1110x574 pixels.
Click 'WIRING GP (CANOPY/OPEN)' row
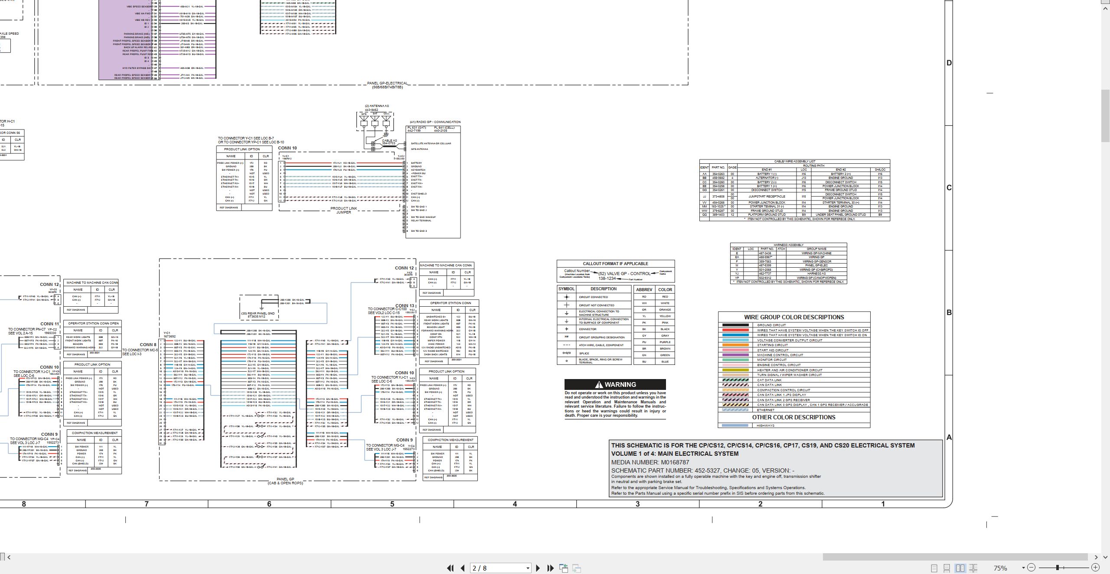[x=816, y=278]
